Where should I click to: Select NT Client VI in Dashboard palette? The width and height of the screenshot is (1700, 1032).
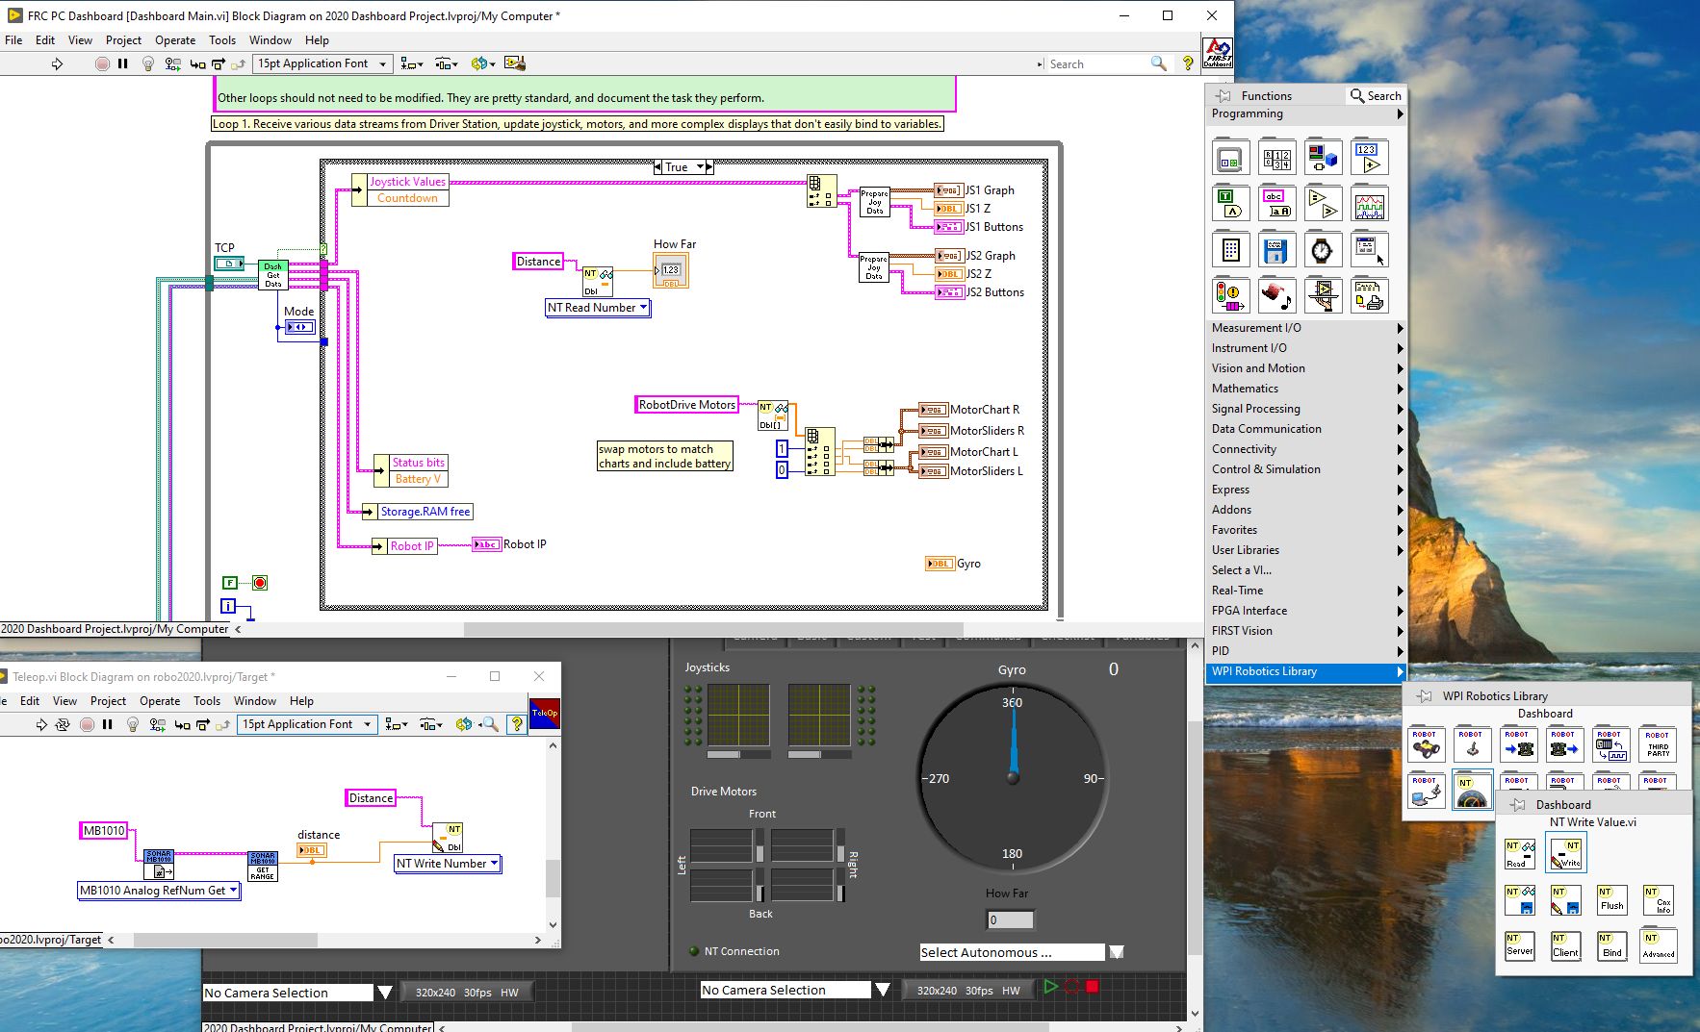[1566, 945]
